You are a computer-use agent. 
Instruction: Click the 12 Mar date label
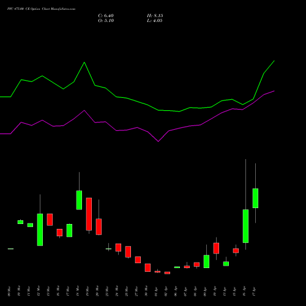(39, 291)
